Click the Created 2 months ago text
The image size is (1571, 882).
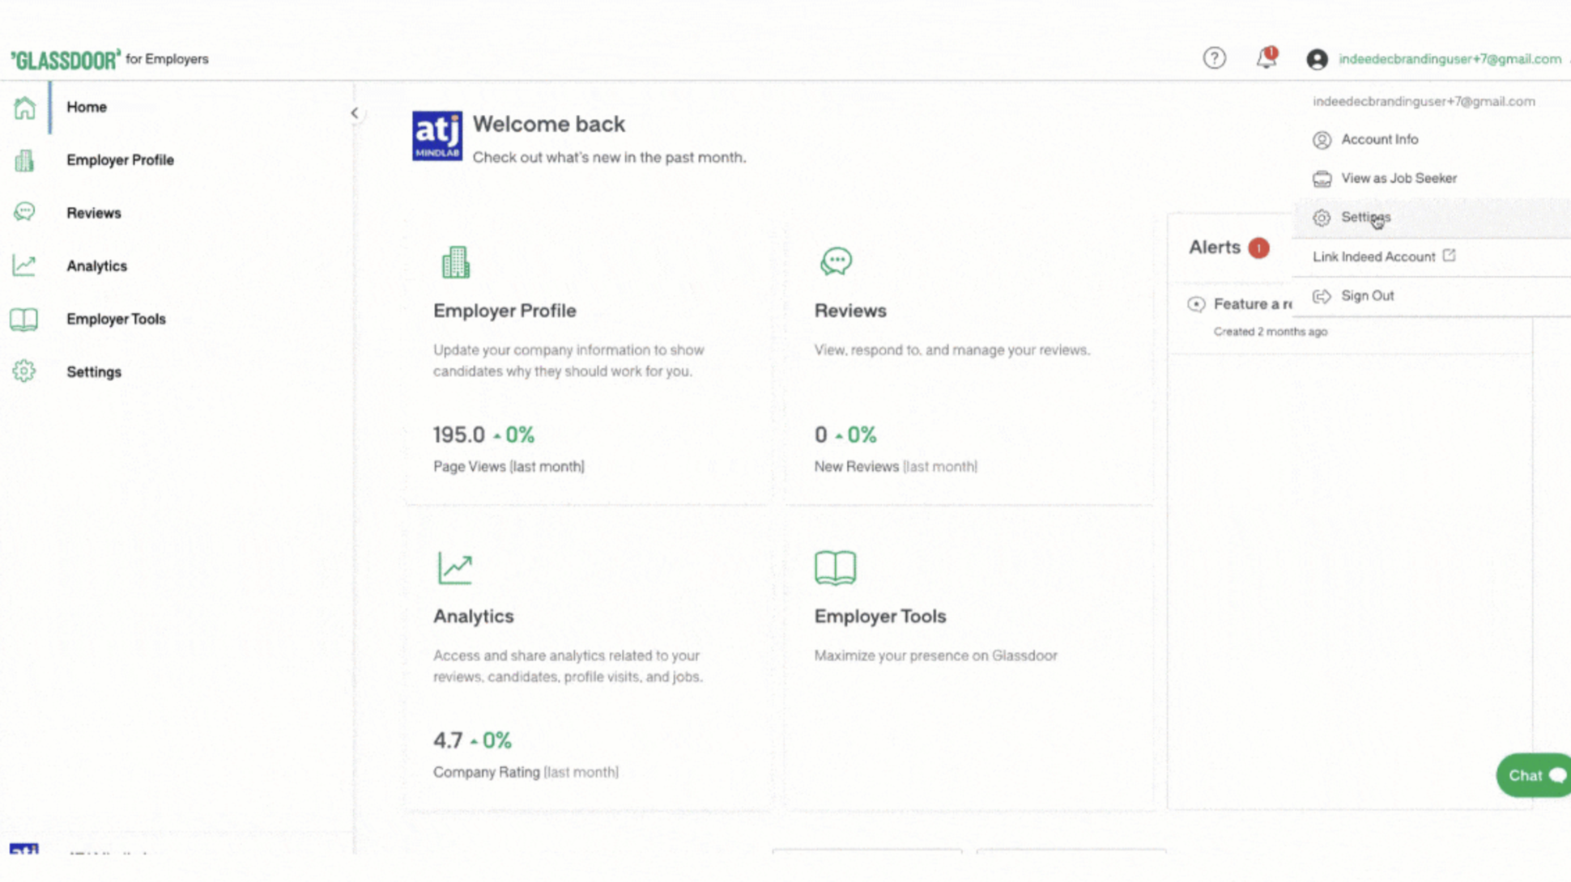point(1270,332)
